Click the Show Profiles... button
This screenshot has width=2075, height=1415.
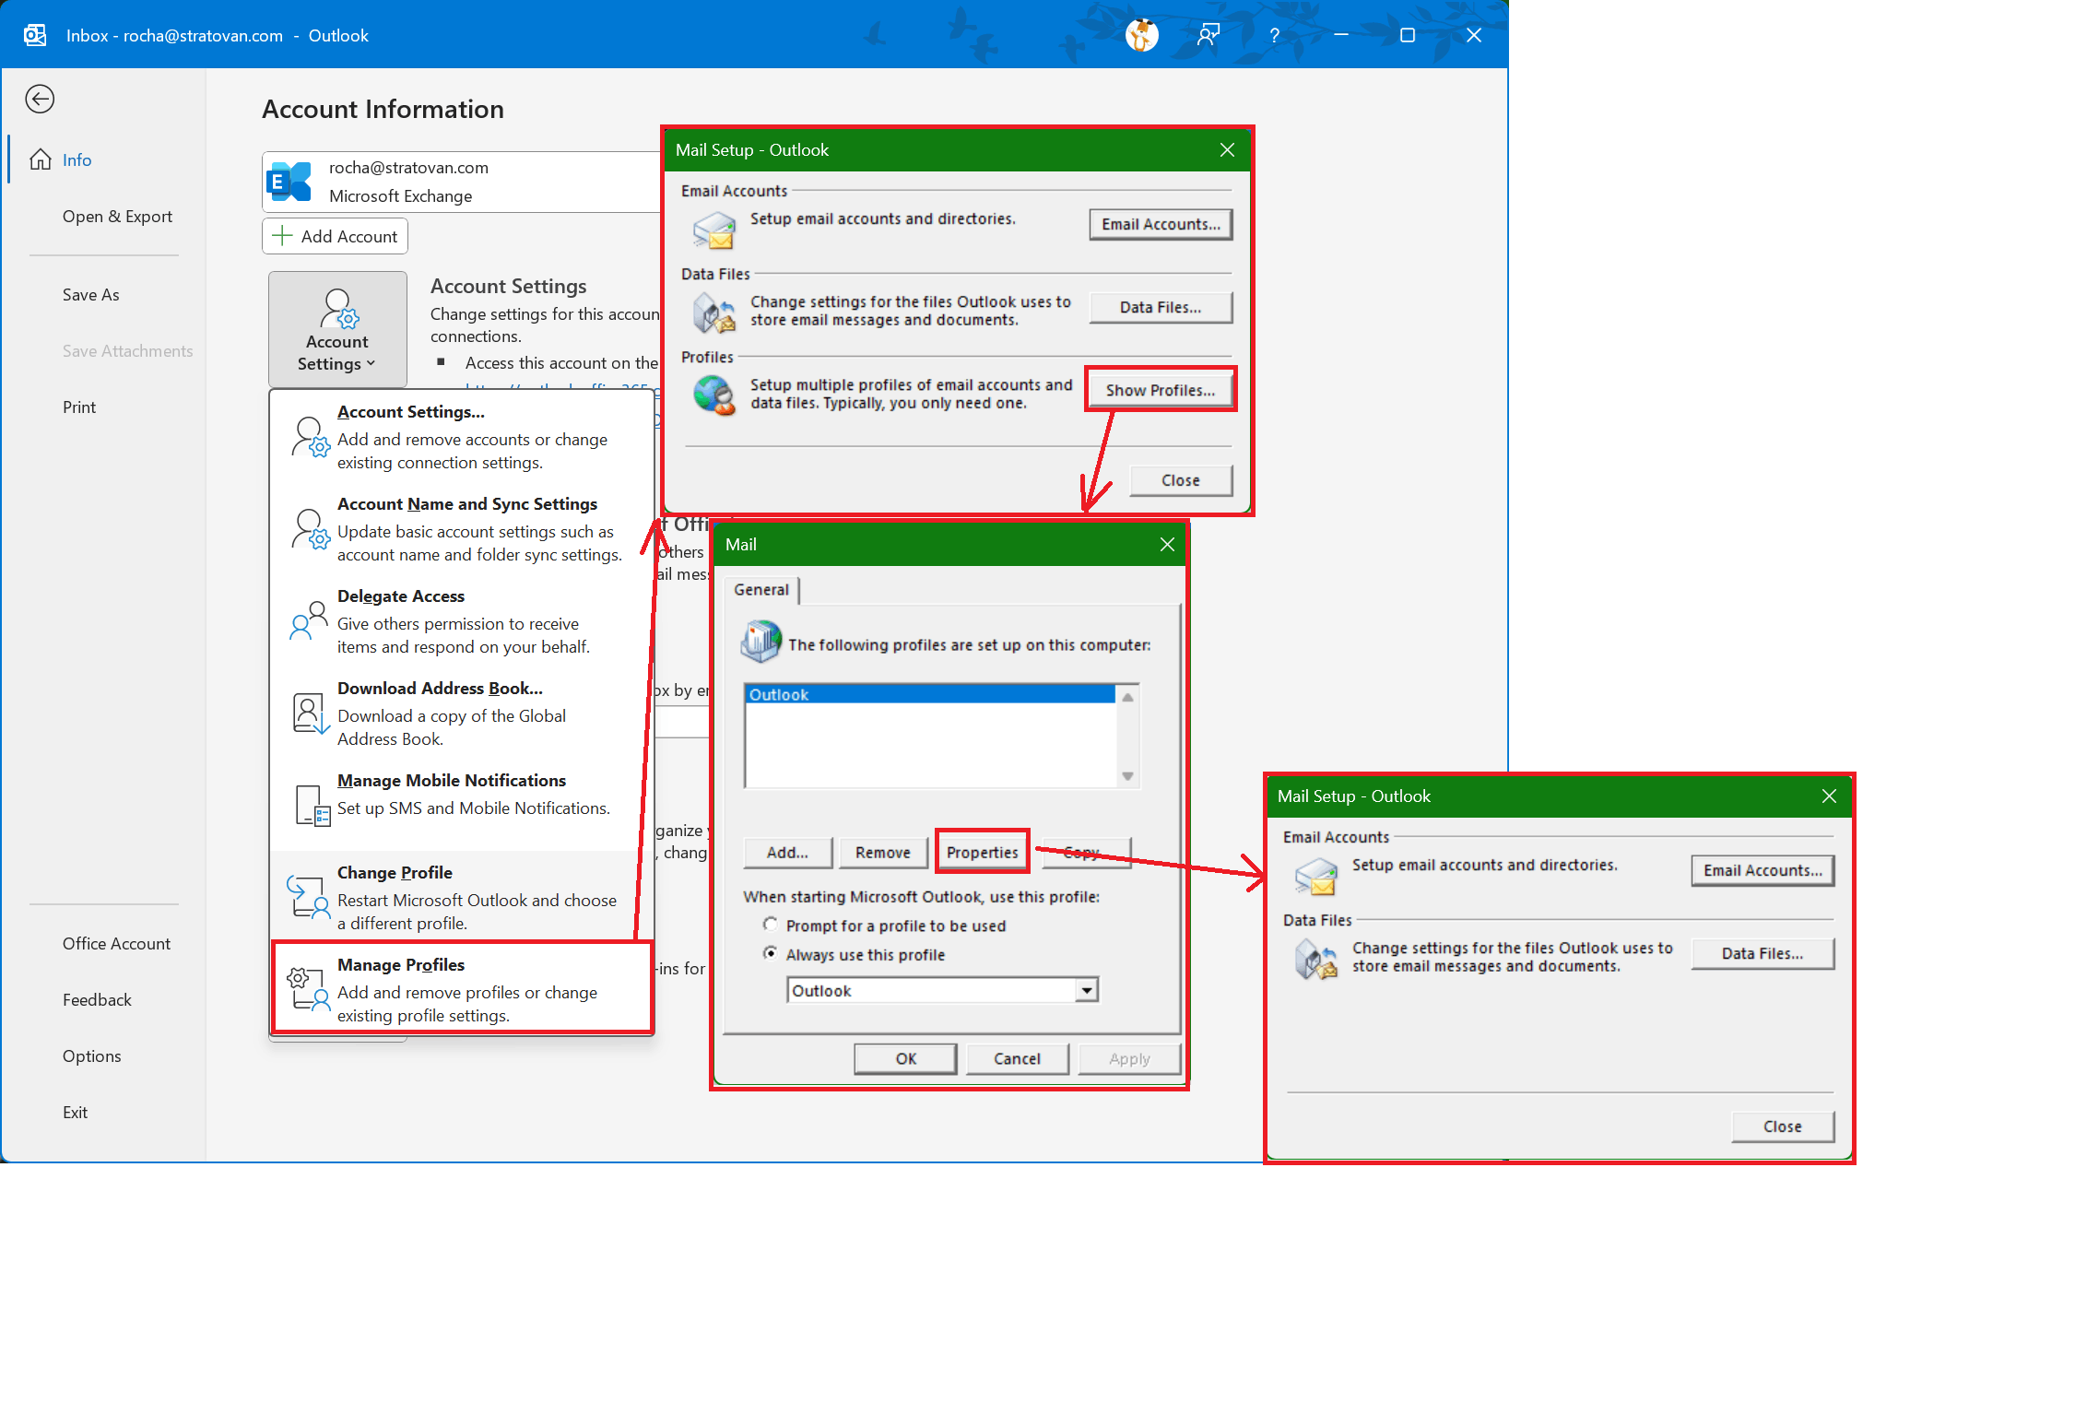tap(1161, 390)
